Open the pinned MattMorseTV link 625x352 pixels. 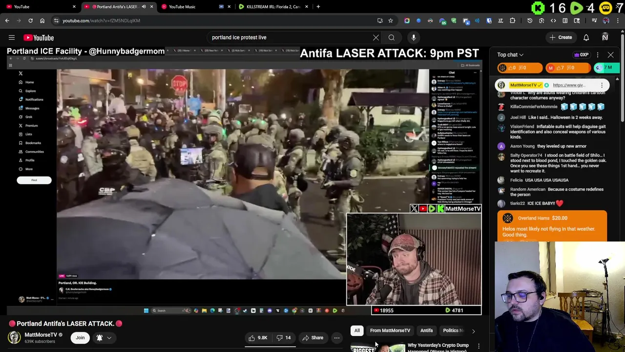(569, 85)
